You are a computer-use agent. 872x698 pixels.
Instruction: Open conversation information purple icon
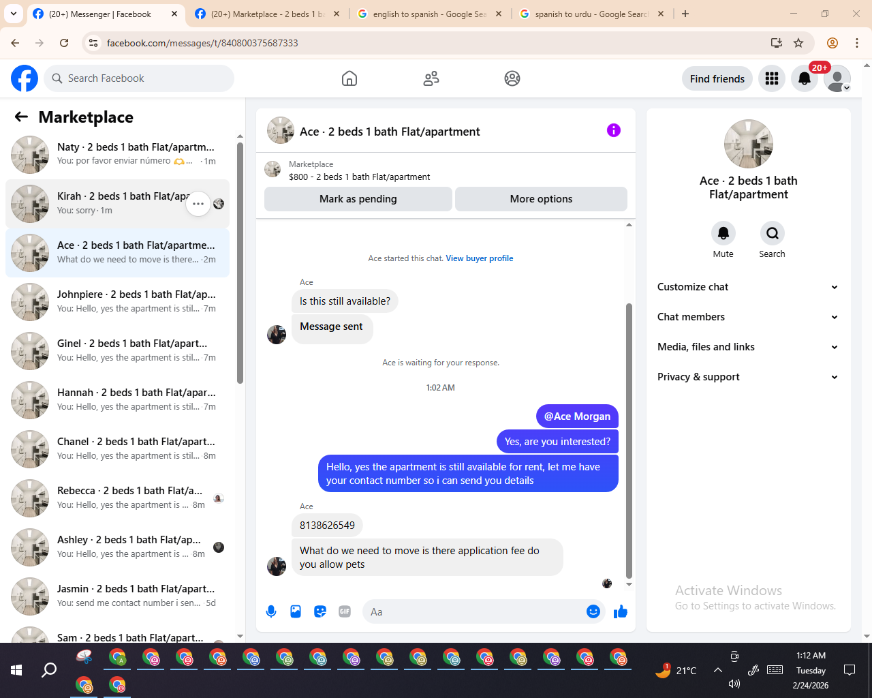point(614,130)
